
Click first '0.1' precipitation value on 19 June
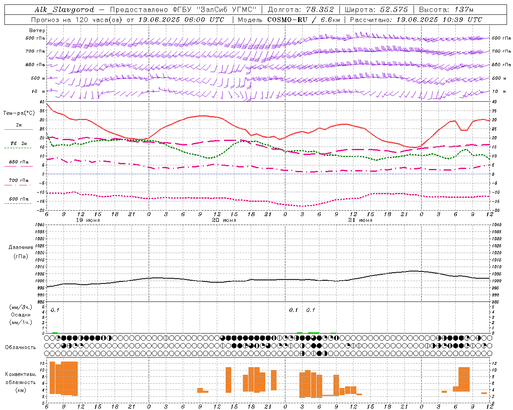coord(55,310)
